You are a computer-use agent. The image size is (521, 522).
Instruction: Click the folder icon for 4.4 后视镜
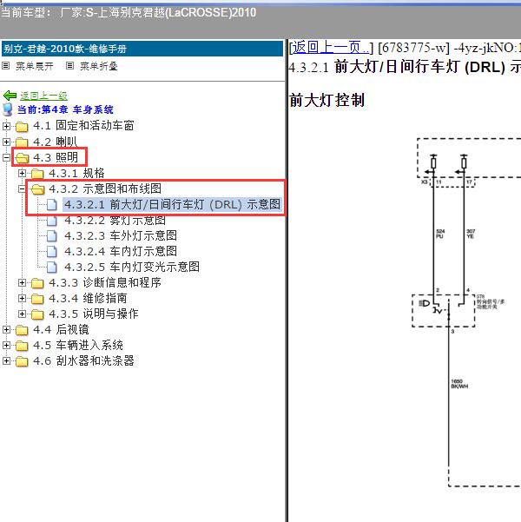22,330
